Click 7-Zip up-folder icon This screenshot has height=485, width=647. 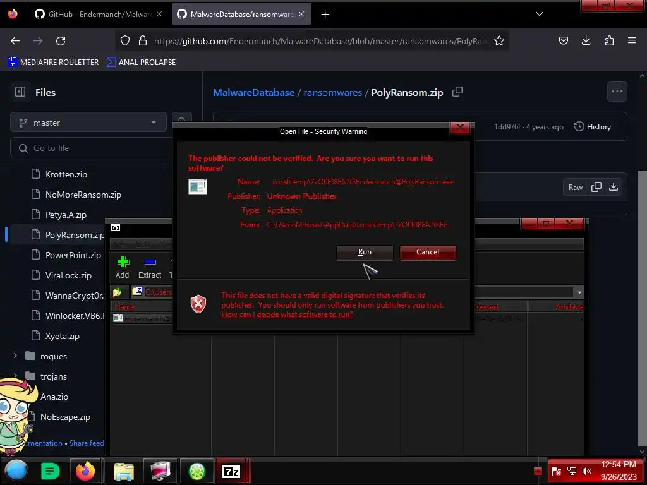click(x=117, y=292)
